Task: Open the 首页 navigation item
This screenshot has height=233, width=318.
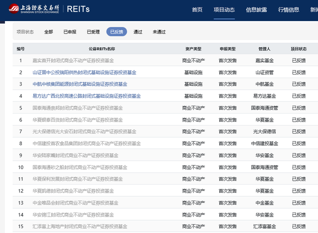Action: 196,9
